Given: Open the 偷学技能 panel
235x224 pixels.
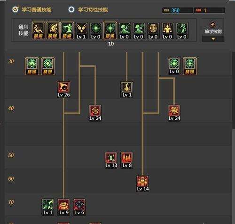Looking at the screenshot, I should click(x=213, y=28).
